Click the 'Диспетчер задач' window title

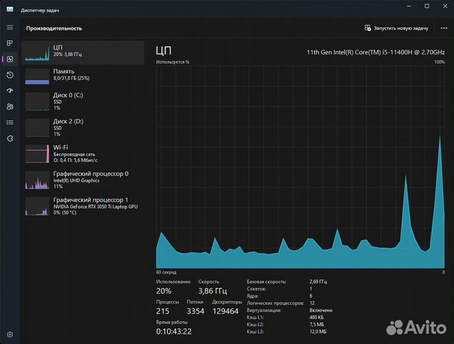point(40,10)
